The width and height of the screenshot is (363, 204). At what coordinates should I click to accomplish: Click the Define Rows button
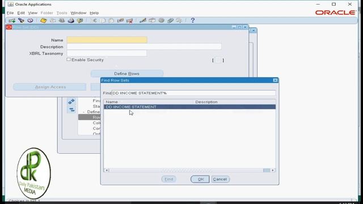[x=127, y=74]
